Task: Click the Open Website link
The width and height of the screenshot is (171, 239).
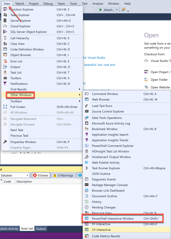Action: (x=160, y=87)
